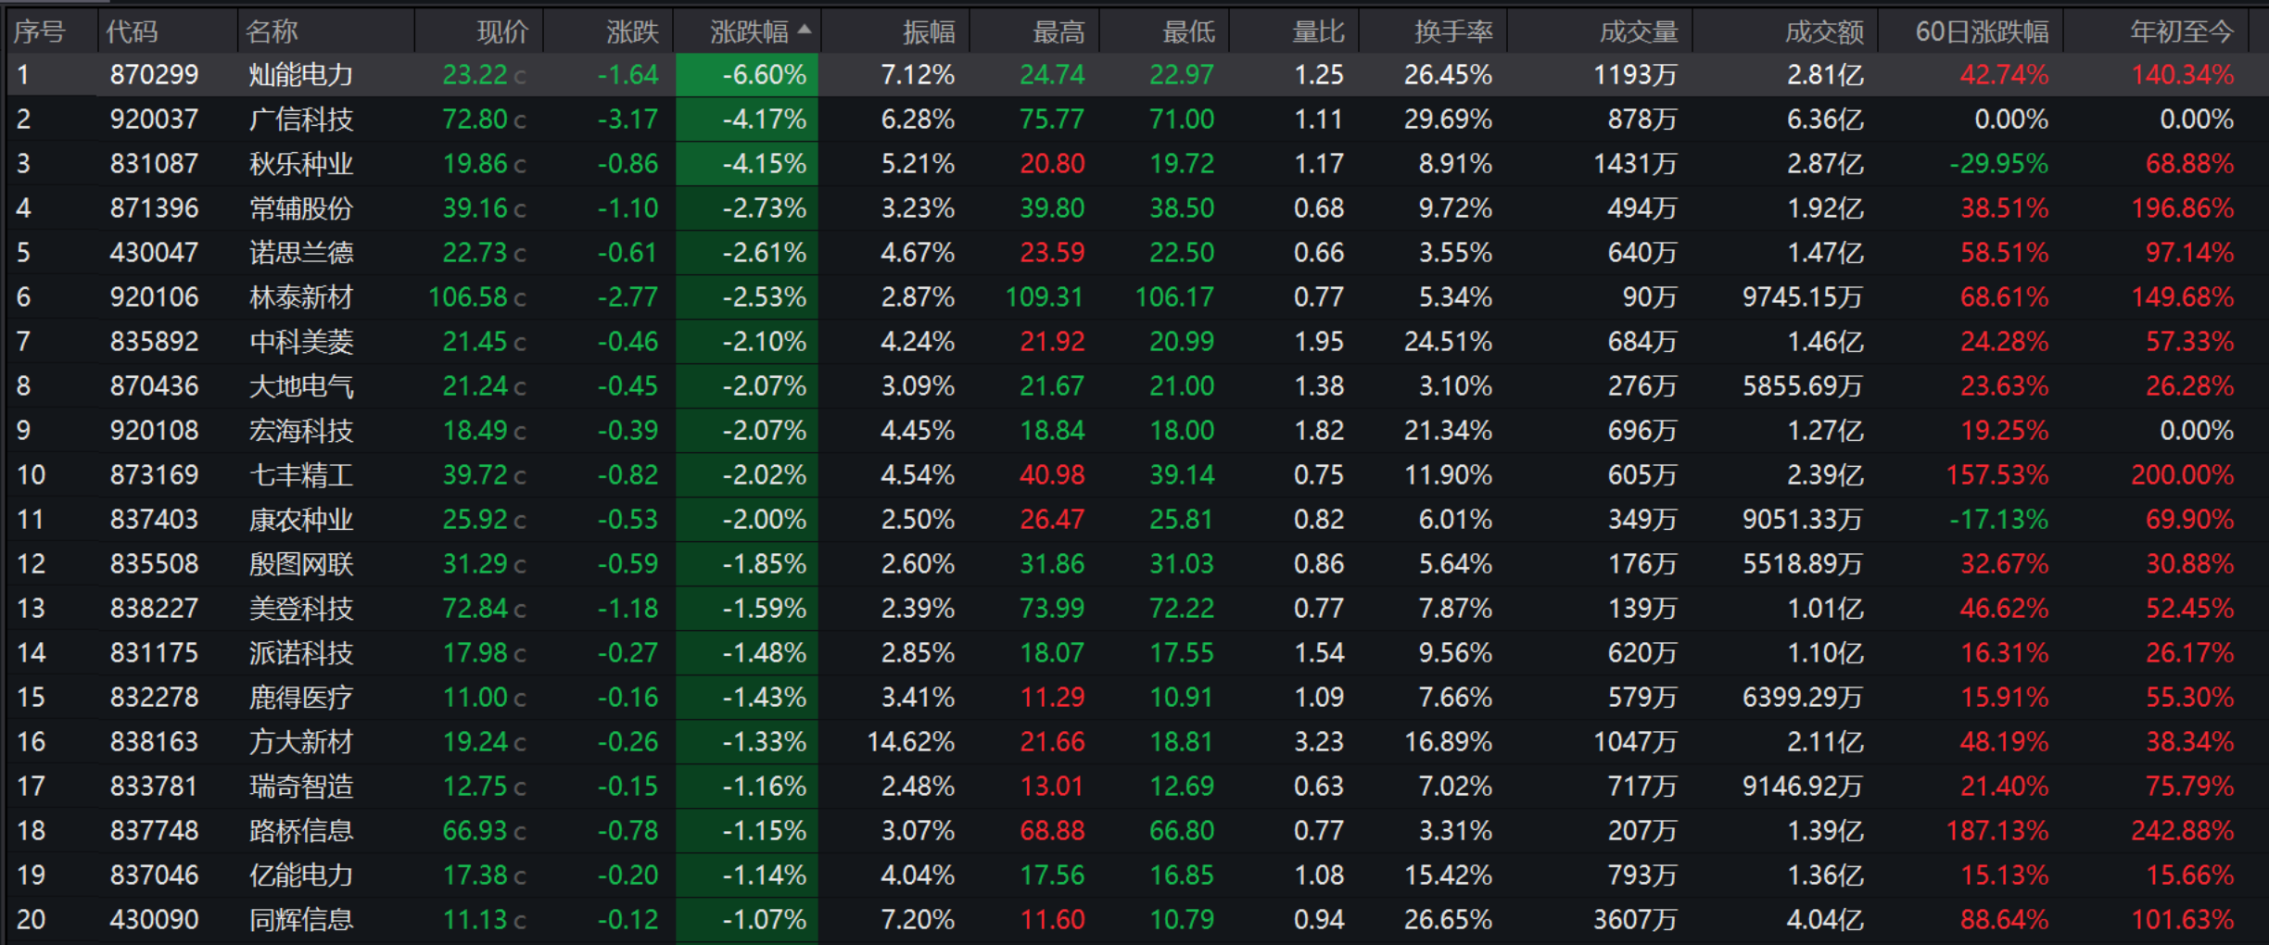The width and height of the screenshot is (2269, 945).
Task: Click stock code 870299
Action: coord(154,75)
